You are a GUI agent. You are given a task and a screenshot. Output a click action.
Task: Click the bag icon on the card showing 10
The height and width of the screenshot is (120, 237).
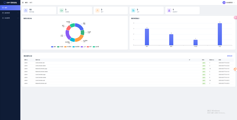point(26,11)
